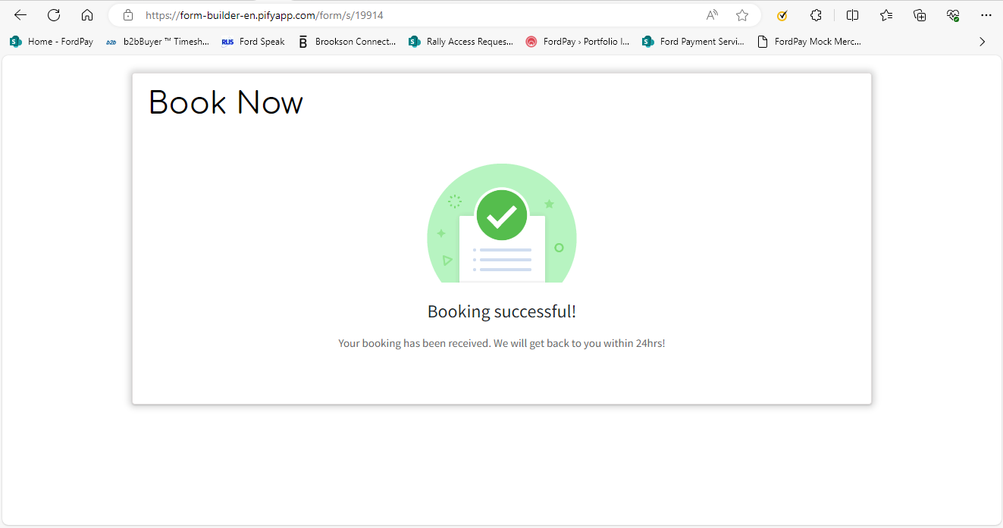Open the Extensions puzzle icon
Viewport: 1003px width, 528px height.
click(816, 15)
